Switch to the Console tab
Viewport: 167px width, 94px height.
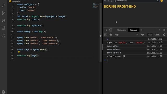(133, 30)
